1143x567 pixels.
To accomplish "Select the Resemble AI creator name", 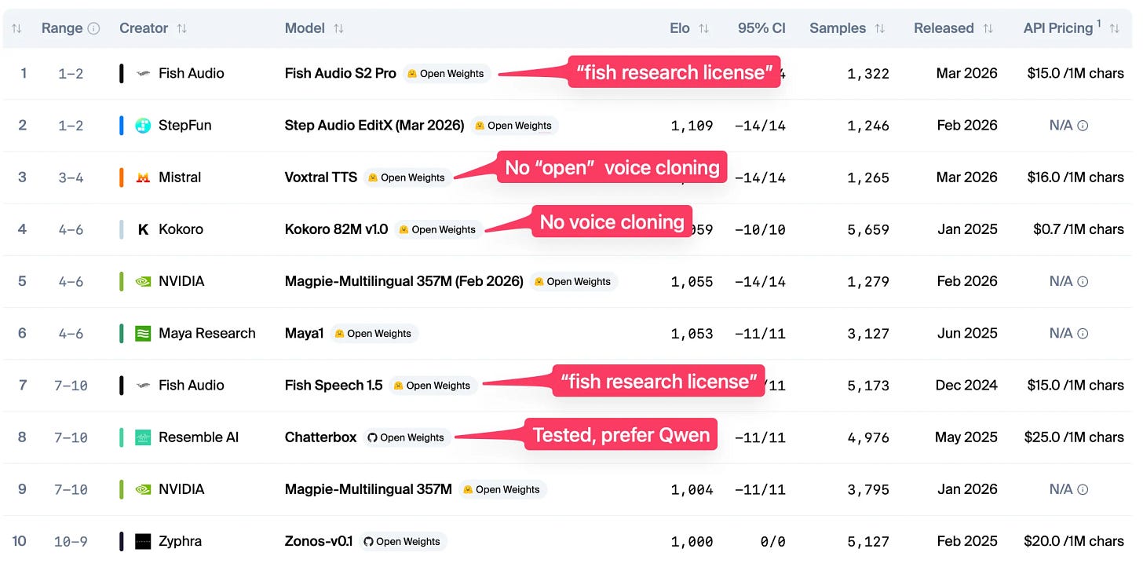I will click(x=199, y=437).
